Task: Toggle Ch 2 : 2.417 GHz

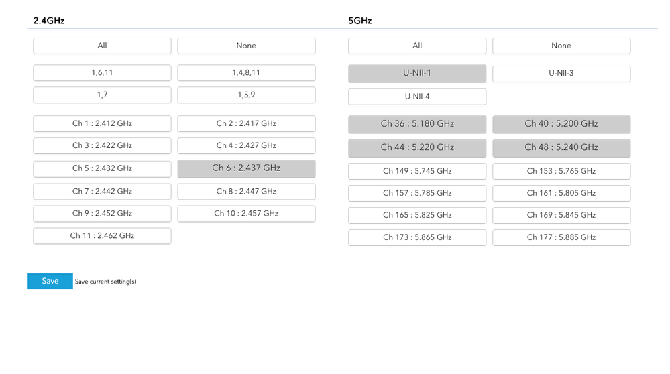Action: click(247, 123)
